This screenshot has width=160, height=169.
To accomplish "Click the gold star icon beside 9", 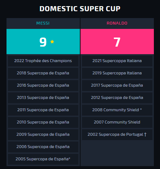I will [52, 42].
